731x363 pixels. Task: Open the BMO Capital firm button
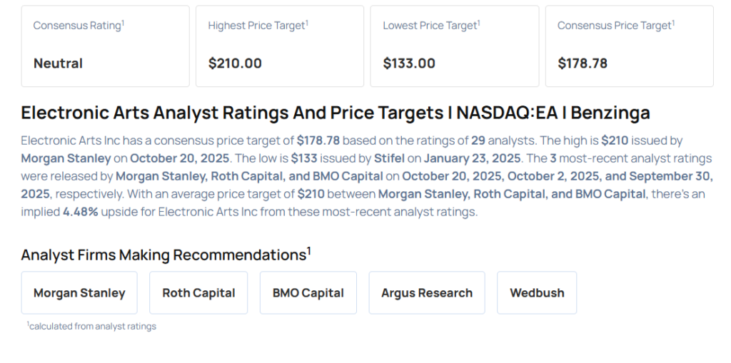(x=308, y=292)
